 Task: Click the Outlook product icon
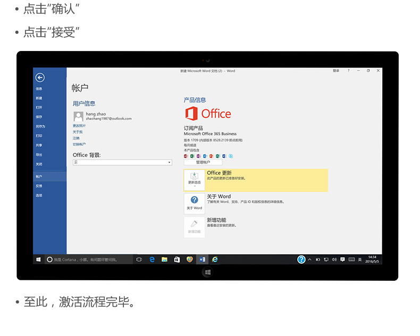(x=205, y=156)
